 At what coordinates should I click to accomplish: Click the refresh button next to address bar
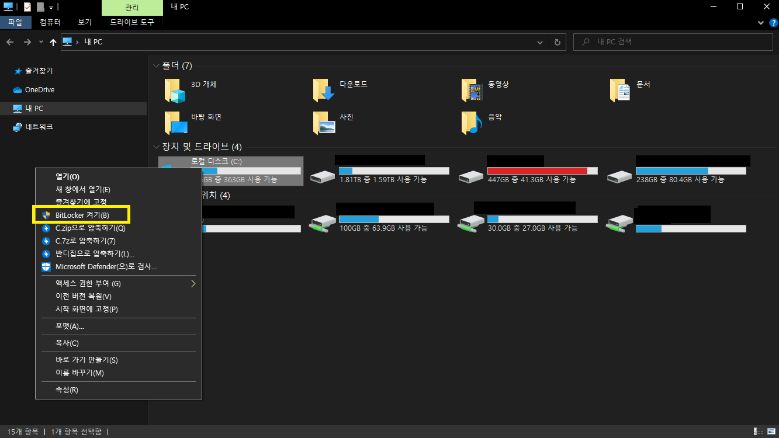[x=557, y=42]
